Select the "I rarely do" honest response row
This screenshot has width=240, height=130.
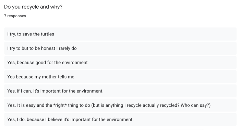coord(120,48)
